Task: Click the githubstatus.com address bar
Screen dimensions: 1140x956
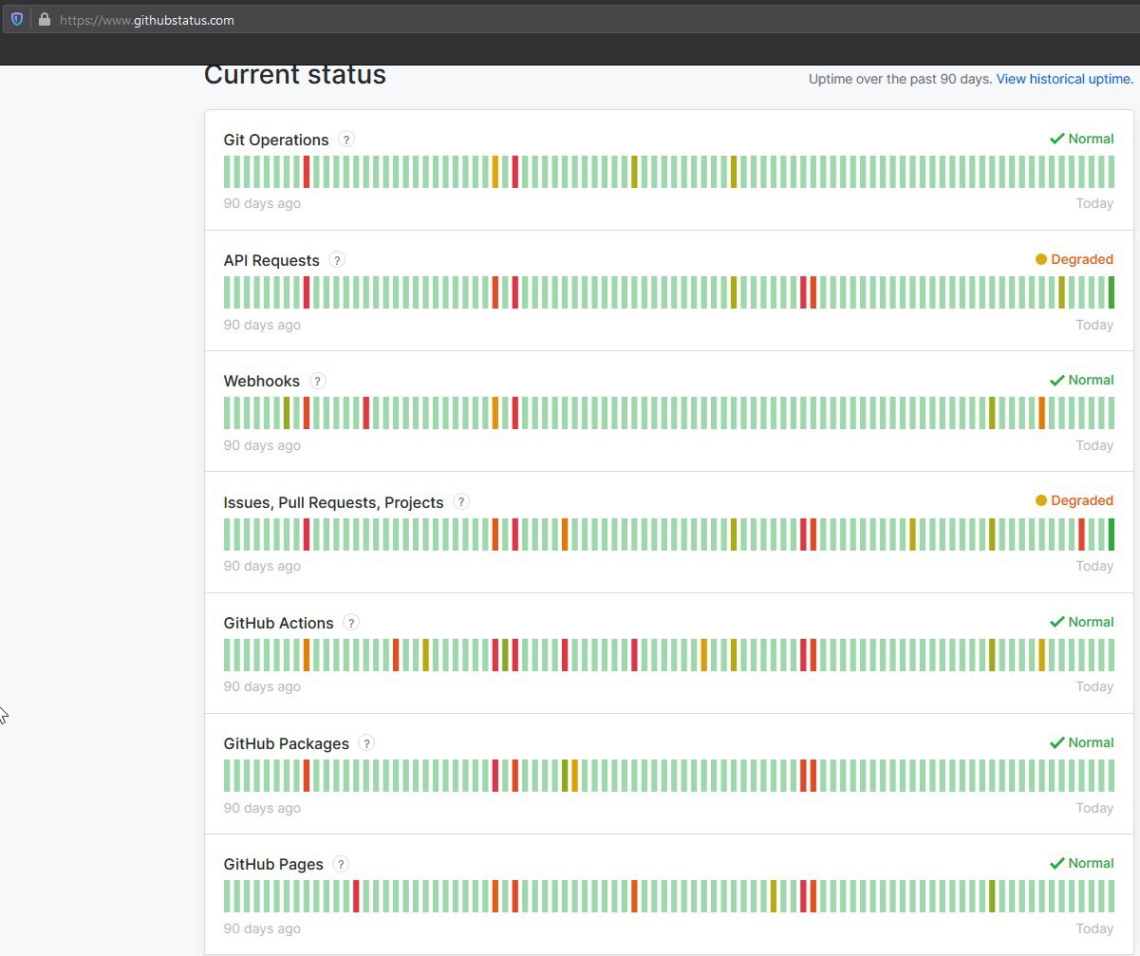Action: click(x=570, y=19)
